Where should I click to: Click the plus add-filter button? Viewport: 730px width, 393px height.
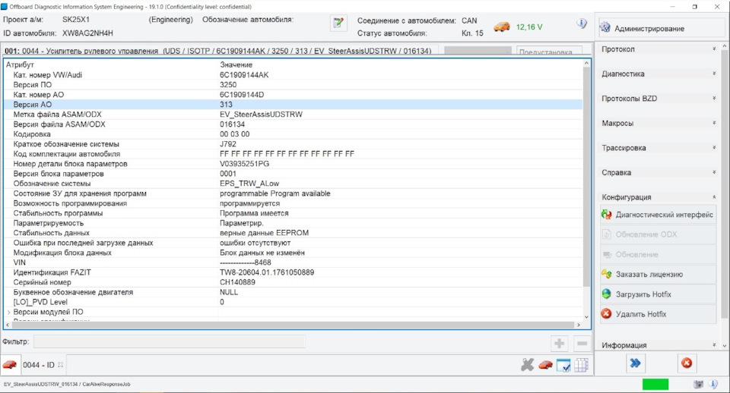pyautogui.click(x=559, y=344)
